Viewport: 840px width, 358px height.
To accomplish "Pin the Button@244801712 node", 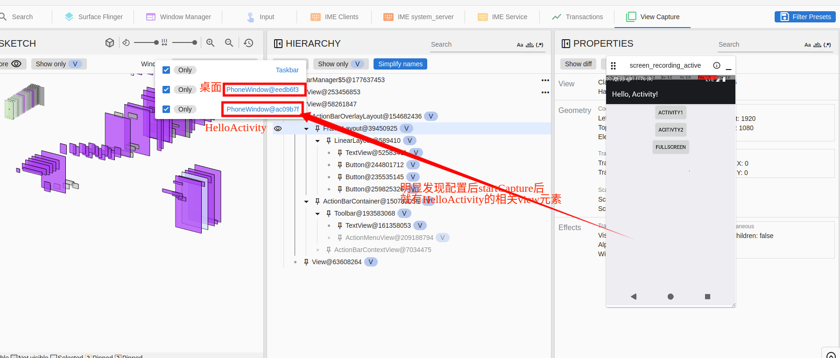I will pyautogui.click(x=340, y=165).
